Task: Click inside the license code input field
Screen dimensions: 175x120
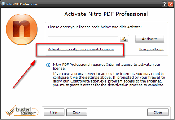Action: [x=83, y=39]
